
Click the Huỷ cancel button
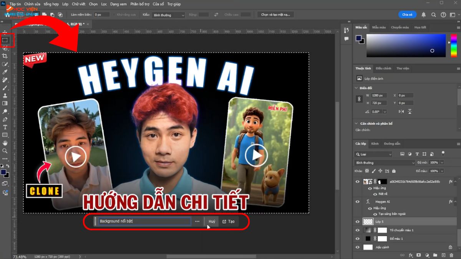(x=212, y=221)
